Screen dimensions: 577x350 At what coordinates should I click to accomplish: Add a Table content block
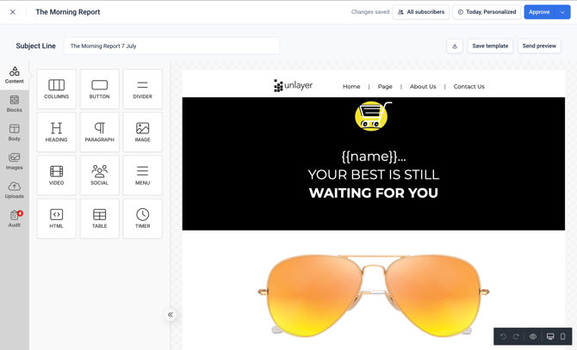point(99,218)
